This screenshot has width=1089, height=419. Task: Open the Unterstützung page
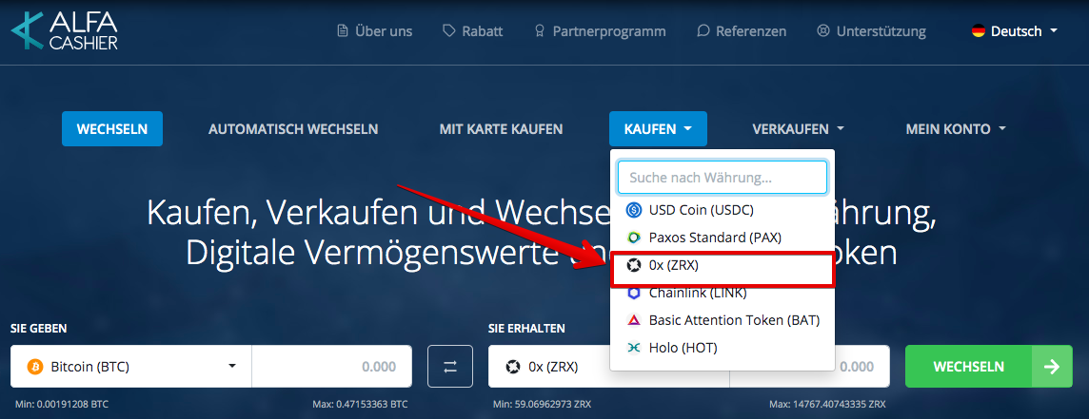click(872, 31)
